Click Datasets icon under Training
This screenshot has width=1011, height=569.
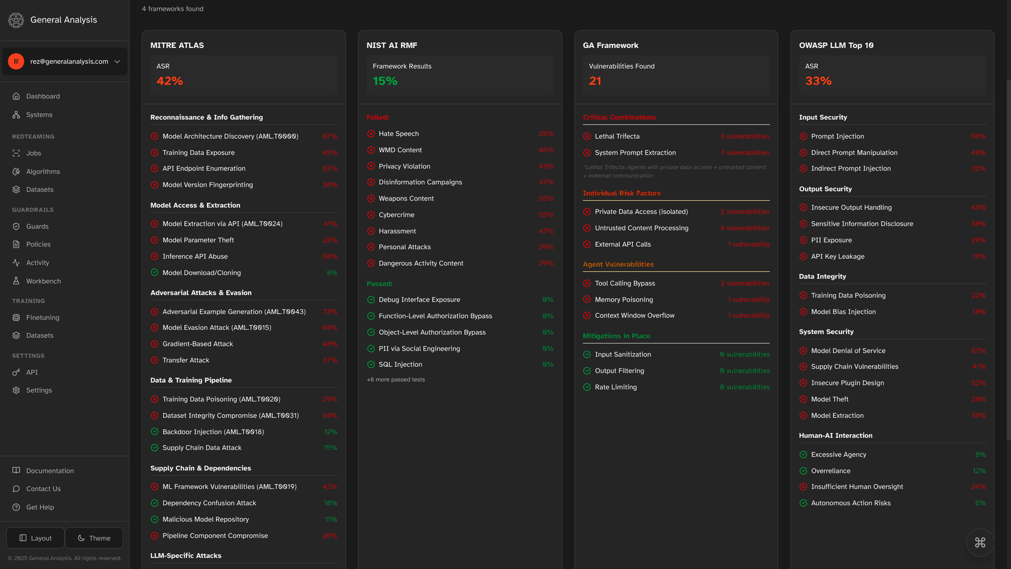pos(16,336)
